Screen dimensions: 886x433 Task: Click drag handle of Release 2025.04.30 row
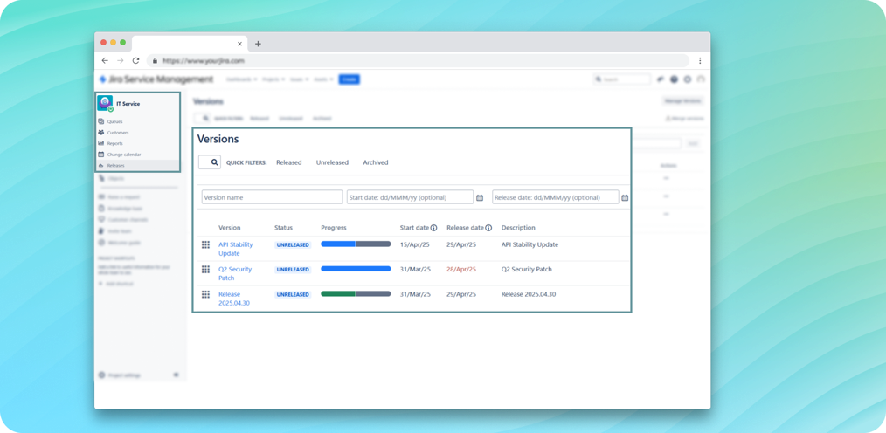[x=205, y=294]
